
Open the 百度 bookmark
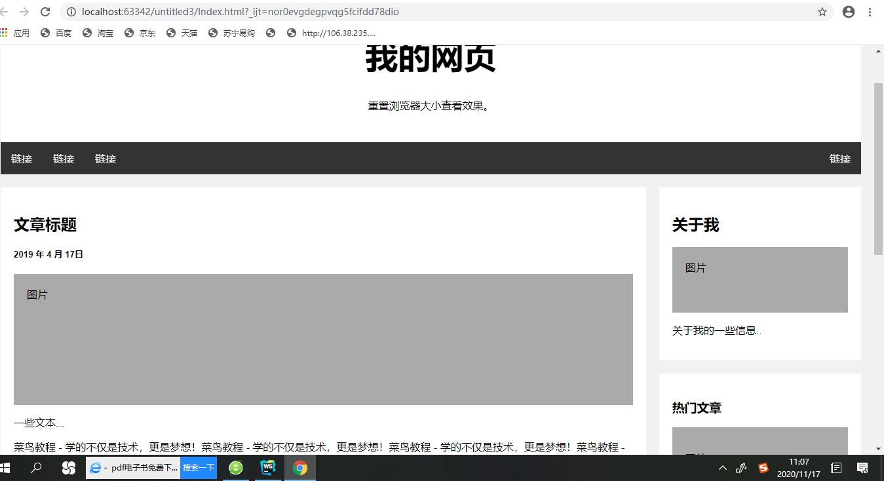tap(64, 32)
